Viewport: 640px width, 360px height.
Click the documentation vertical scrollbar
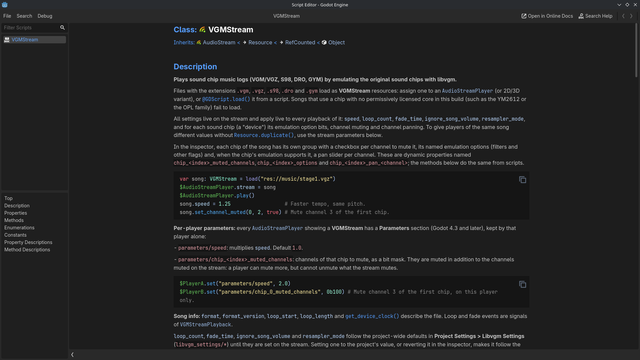pos(636,50)
